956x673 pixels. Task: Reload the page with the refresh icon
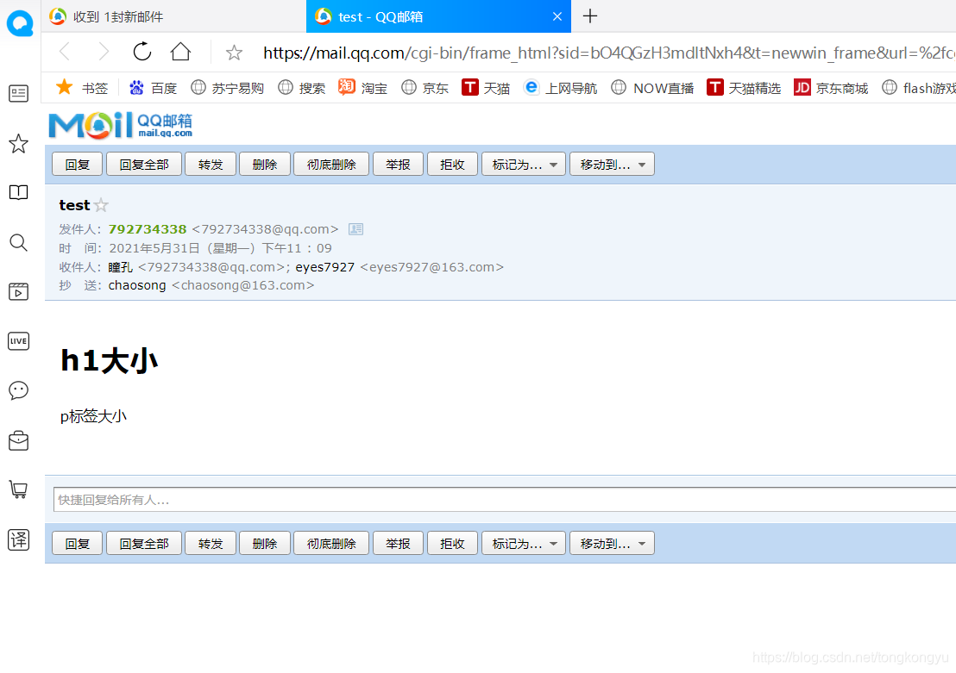click(x=142, y=52)
